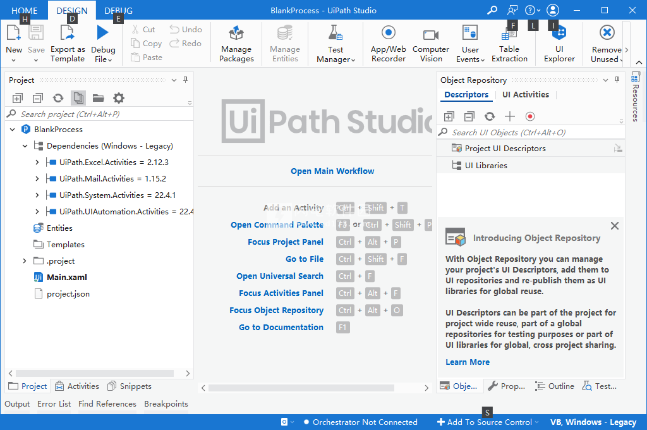Click Add To Source Control
Viewport: 647px width, 430px height.
[488, 422]
